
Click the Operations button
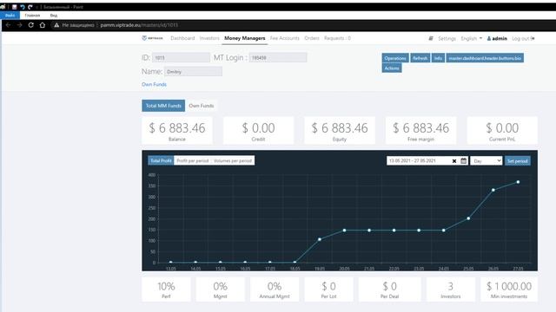(x=395, y=58)
